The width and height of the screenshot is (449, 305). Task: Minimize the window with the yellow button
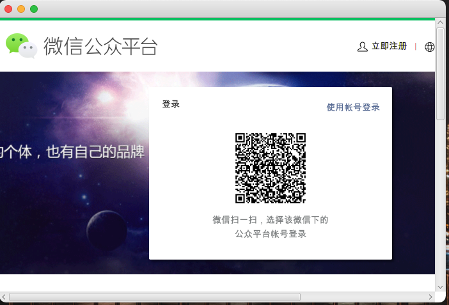coord(21,9)
